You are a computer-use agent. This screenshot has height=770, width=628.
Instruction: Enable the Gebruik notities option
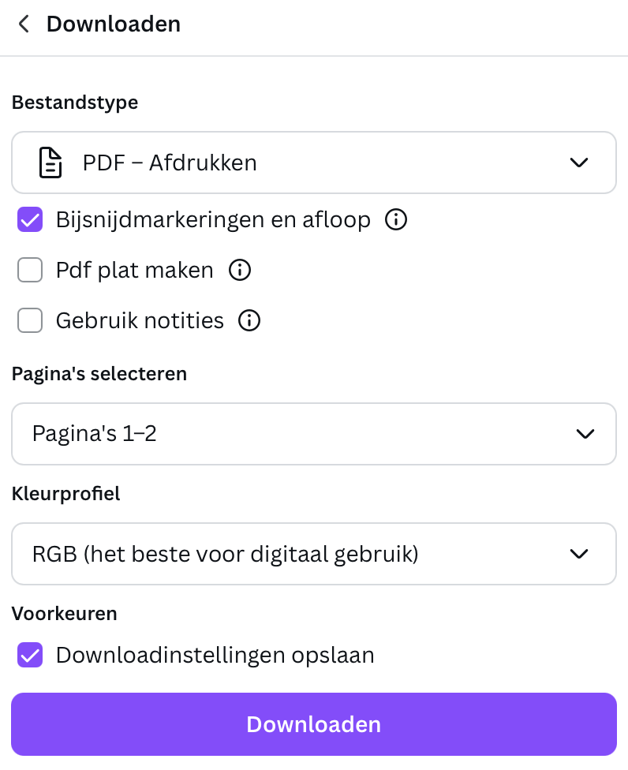(x=29, y=320)
